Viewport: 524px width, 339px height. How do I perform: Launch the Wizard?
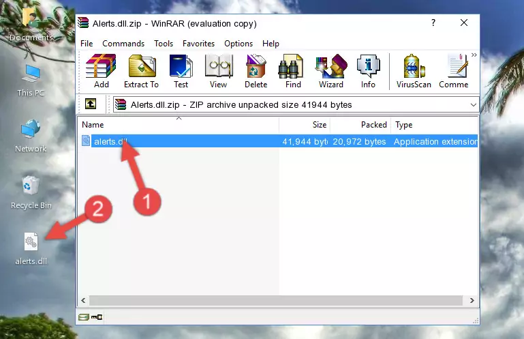pyautogui.click(x=331, y=72)
